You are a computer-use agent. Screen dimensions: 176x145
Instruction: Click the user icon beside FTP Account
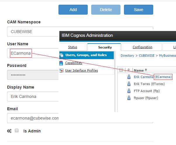[x=129, y=91]
